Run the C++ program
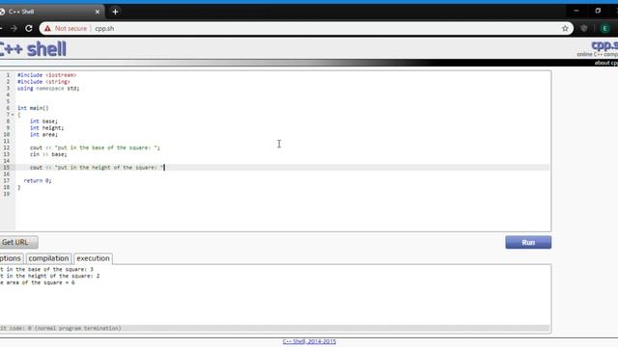Screen dimensions: 618x347 tap(528, 242)
